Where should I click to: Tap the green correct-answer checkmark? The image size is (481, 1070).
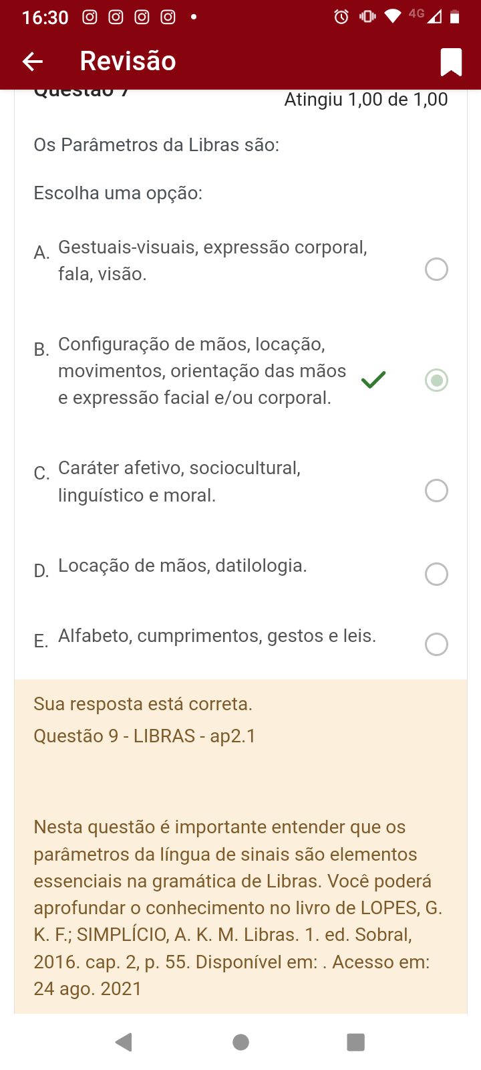[373, 380]
